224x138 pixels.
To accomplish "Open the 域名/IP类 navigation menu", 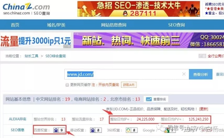I will pos(56,25).
